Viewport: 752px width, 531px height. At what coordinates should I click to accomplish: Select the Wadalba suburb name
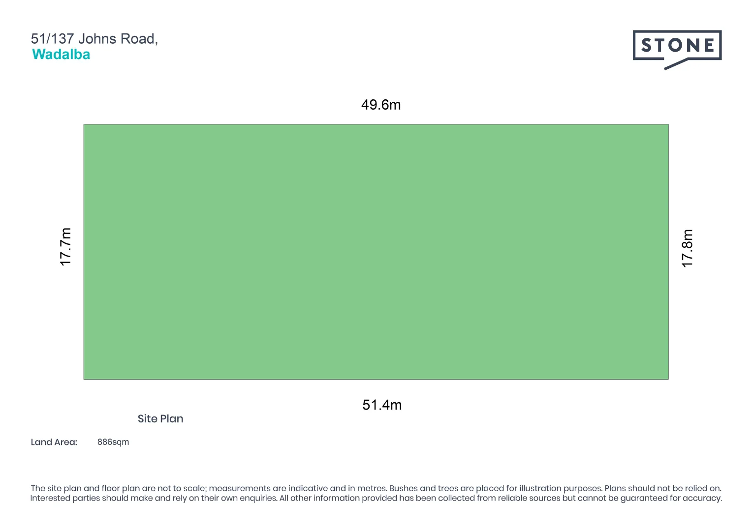tap(61, 55)
